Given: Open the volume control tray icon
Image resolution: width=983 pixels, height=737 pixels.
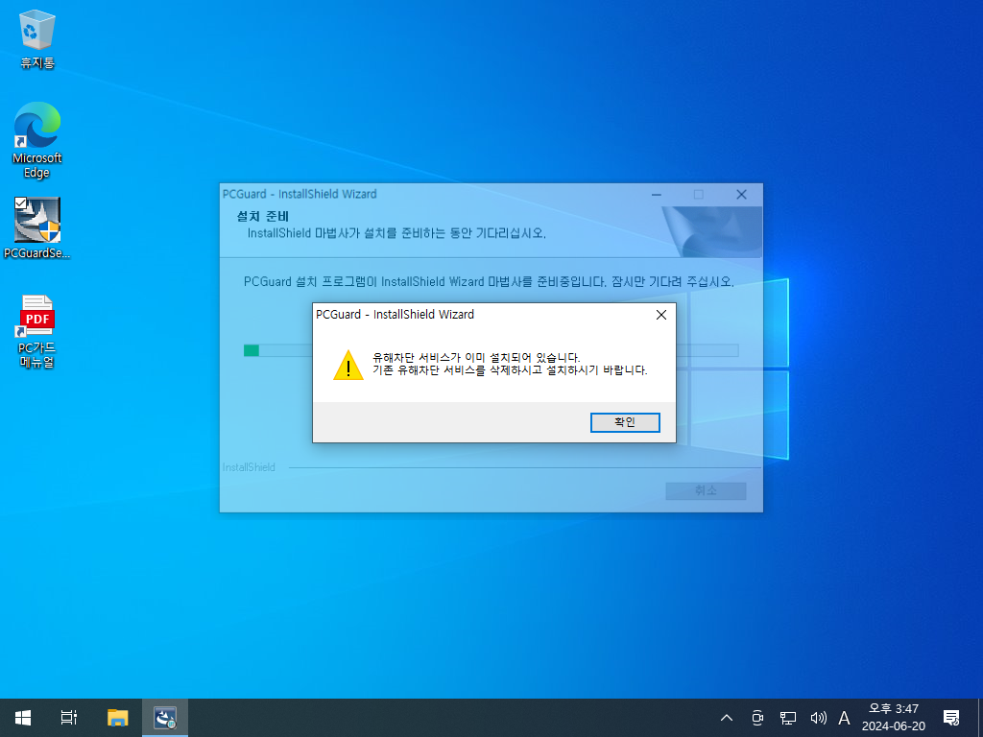Looking at the screenshot, I should click(818, 718).
